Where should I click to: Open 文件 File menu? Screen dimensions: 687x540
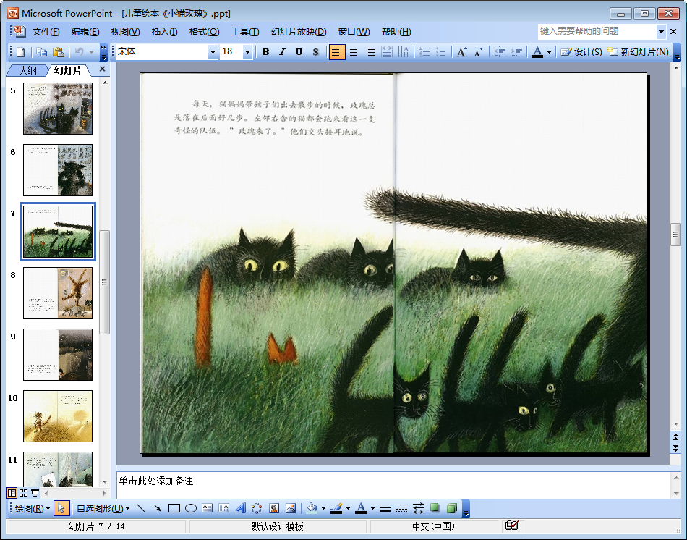pyautogui.click(x=46, y=32)
